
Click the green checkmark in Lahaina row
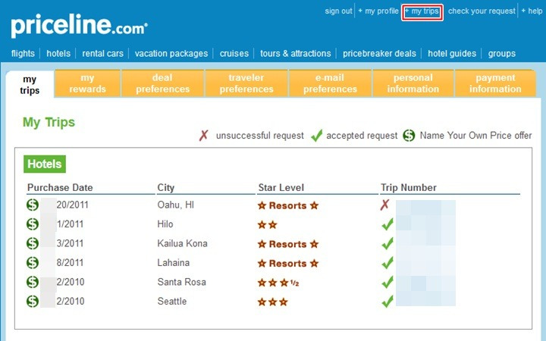(388, 263)
